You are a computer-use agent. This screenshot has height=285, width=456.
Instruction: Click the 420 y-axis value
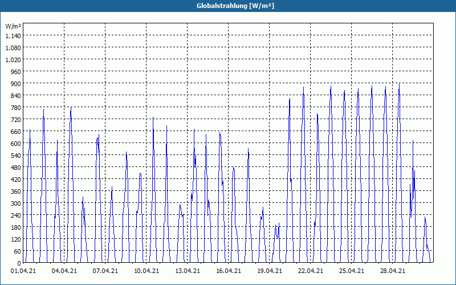(x=16, y=180)
